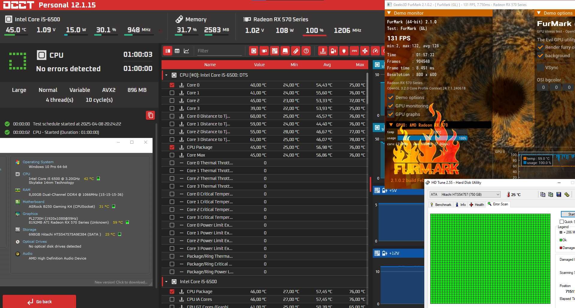Click New version download link in Speccy

tap(121, 282)
